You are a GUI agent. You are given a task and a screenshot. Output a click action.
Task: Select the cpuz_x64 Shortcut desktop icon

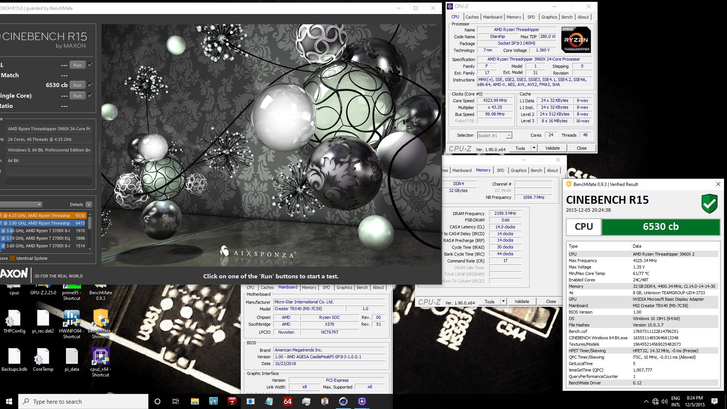pyautogui.click(x=100, y=362)
